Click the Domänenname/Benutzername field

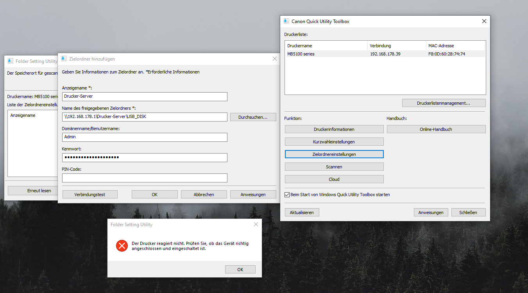(145, 137)
